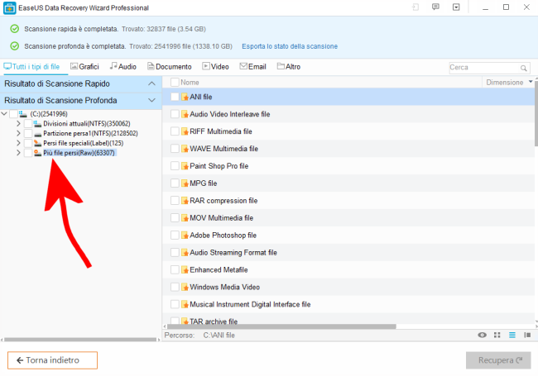The height and width of the screenshot is (376, 538).
Task: Expand Partizione persa1(NTFS) node
Action: (x=18, y=133)
